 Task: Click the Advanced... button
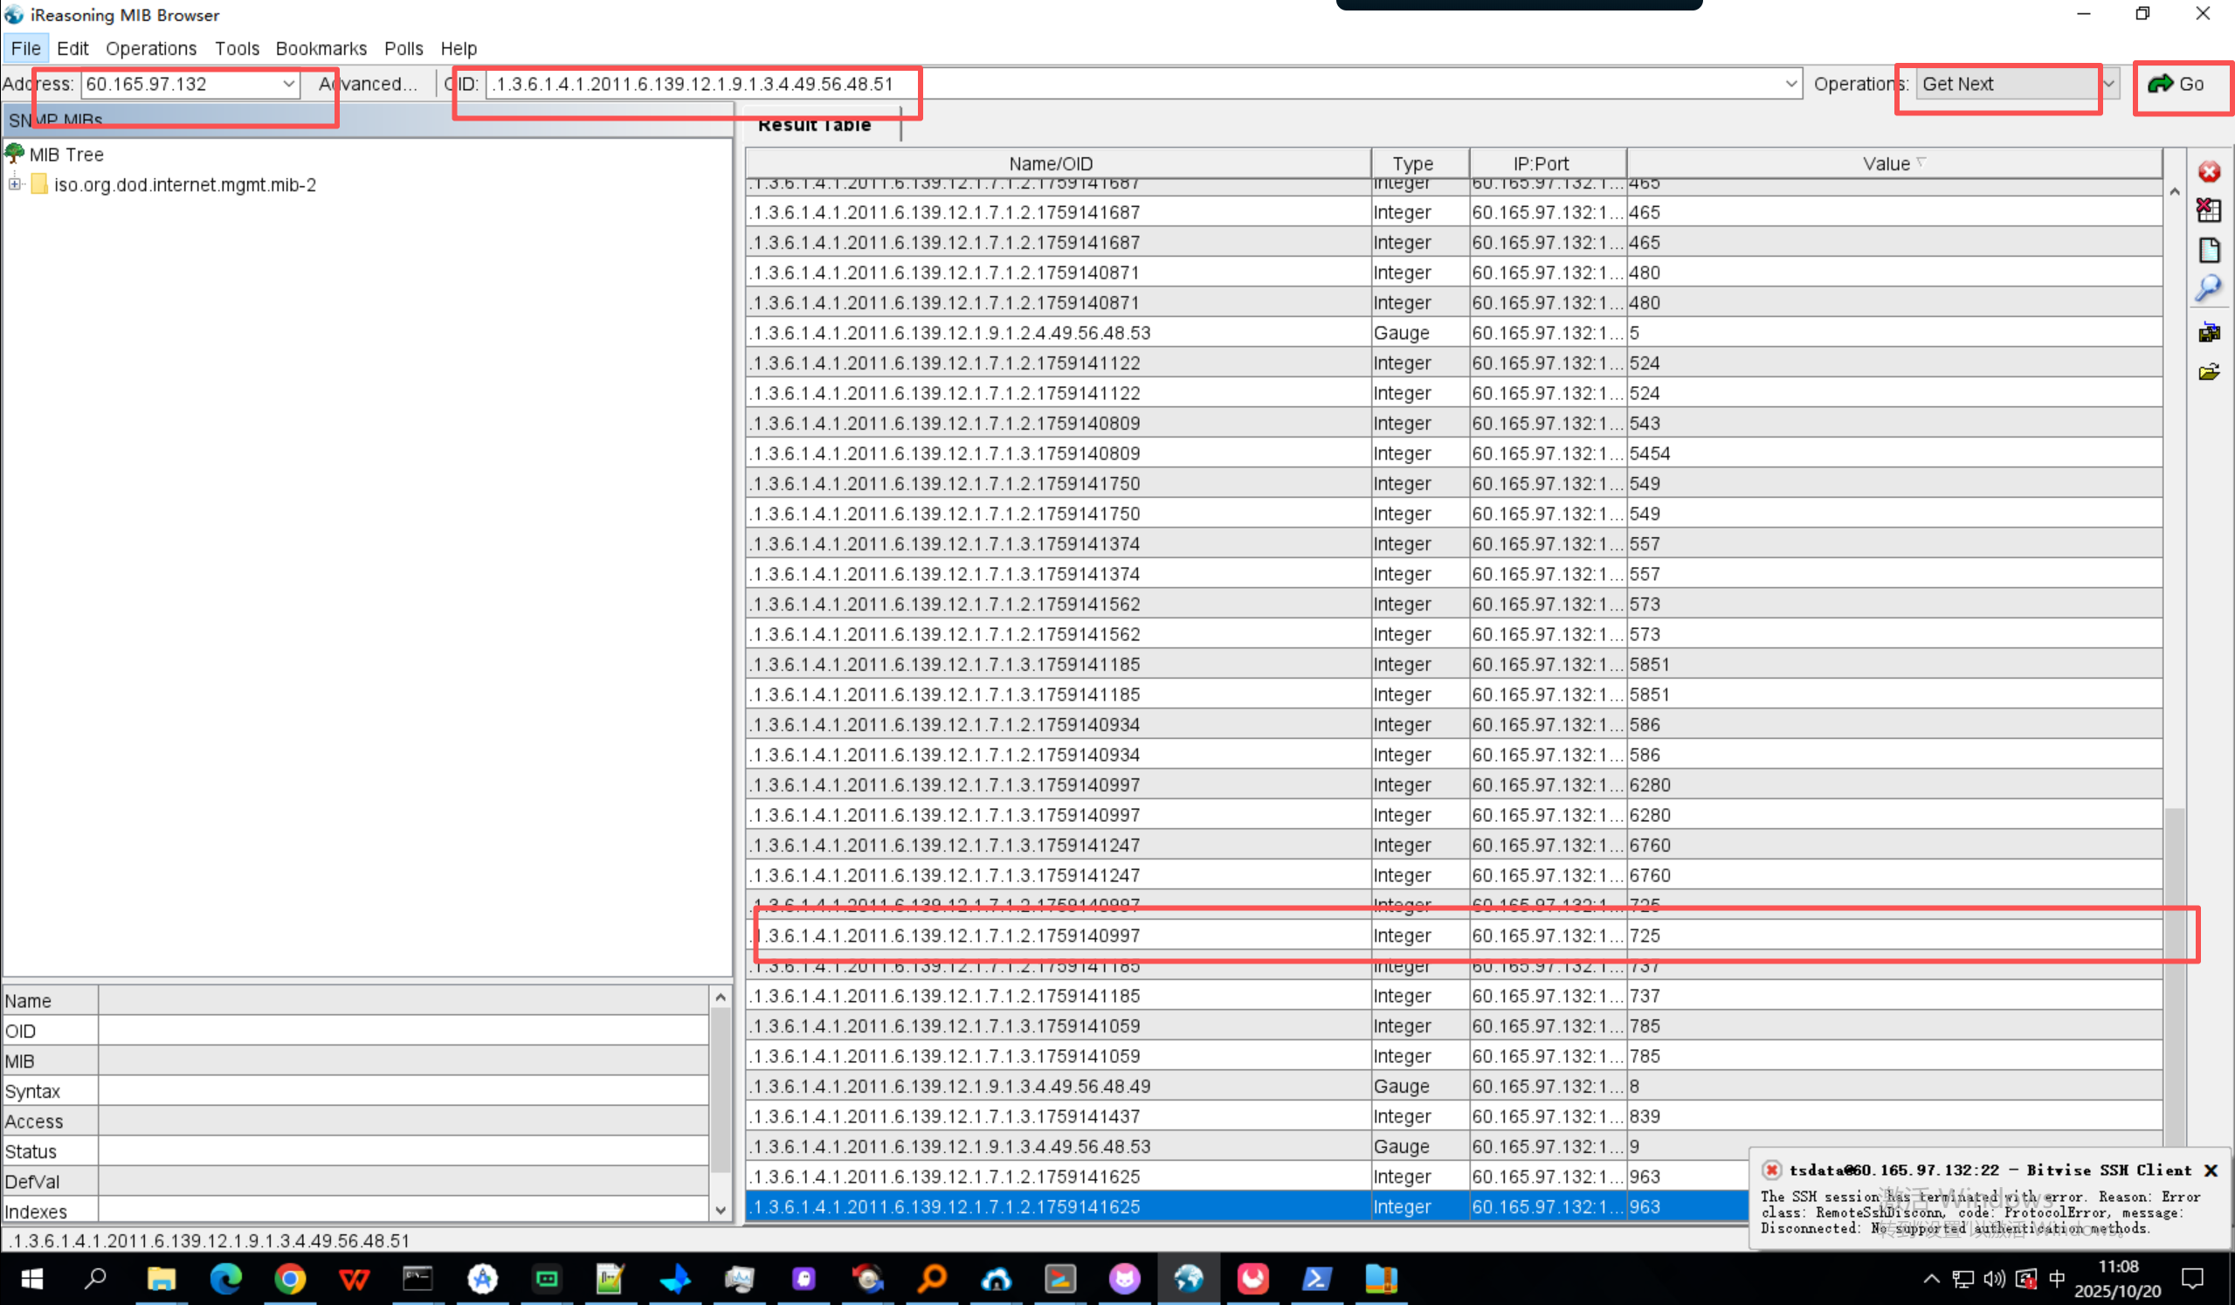pyautogui.click(x=367, y=84)
